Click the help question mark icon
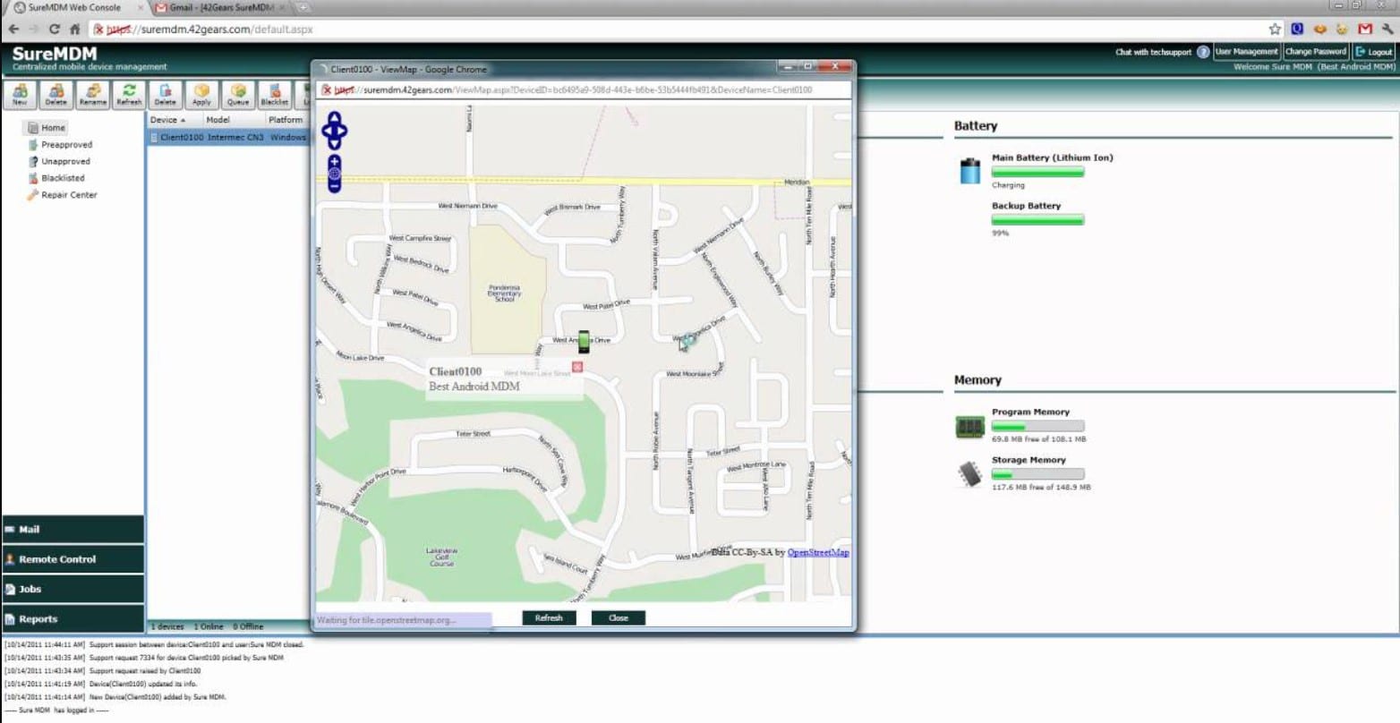This screenshot has height=723, width=1400. click(1203, 52)
